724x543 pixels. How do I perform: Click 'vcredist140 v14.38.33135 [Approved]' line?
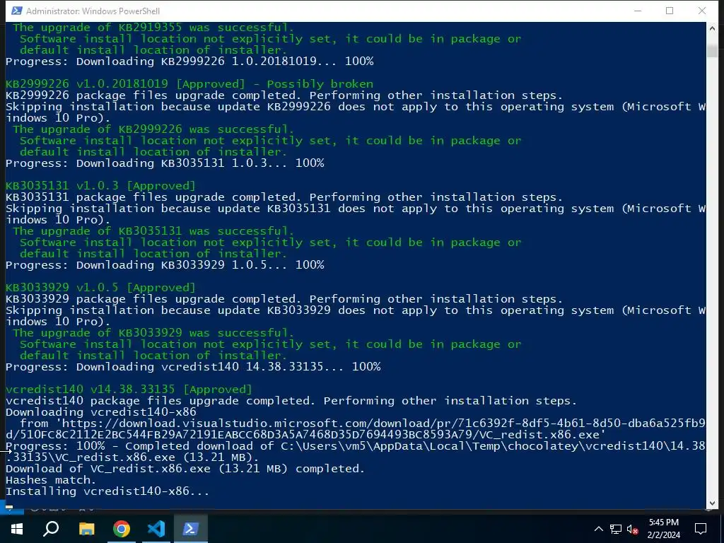(129, 390)
